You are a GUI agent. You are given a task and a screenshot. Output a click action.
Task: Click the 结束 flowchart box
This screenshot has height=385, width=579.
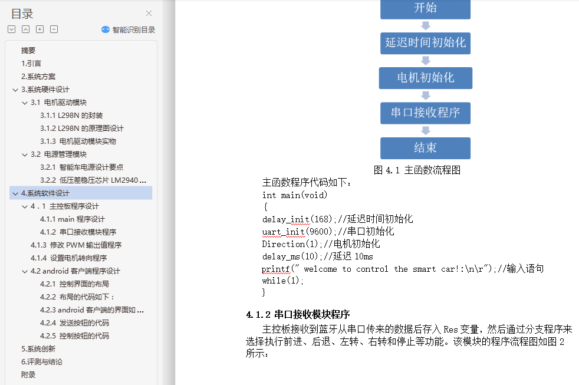tap(425, 148)
